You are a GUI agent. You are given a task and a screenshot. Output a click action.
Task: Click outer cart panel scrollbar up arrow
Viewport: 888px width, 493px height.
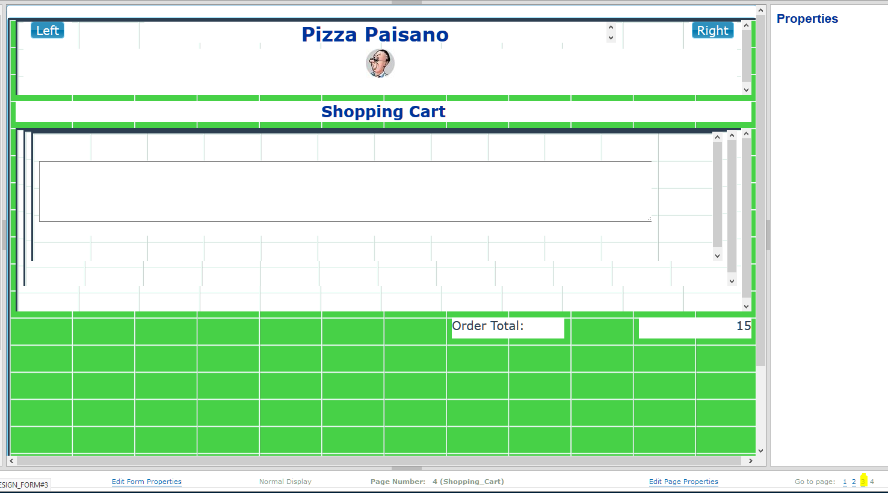pos(746,134)
